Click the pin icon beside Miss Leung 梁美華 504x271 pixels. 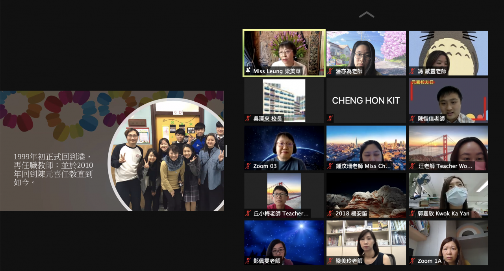(248, 71)
